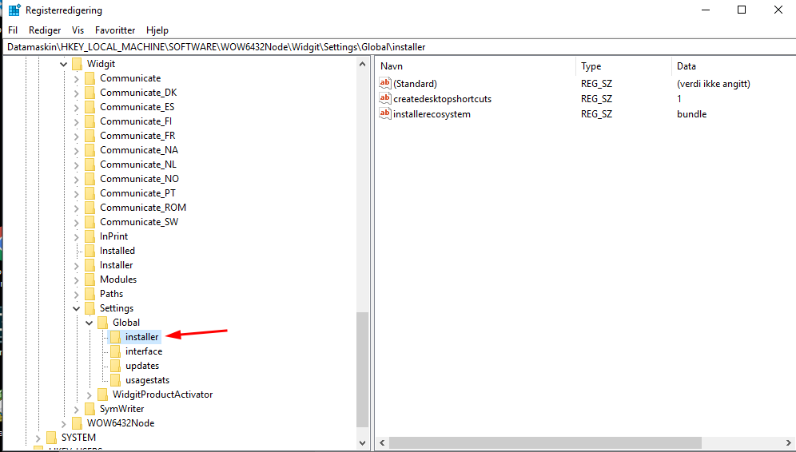The height and width of the screenshot is (452, 796).
Task: Select the installerecosystem value name
Action: pos(432,114)
